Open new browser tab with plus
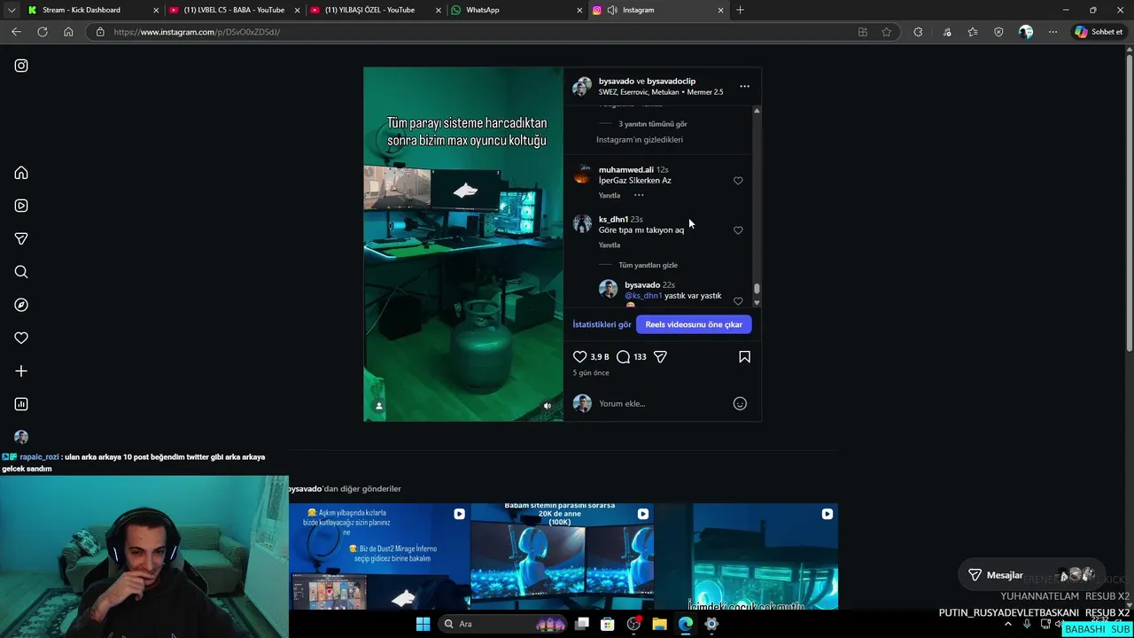 (x=740, y=10)
